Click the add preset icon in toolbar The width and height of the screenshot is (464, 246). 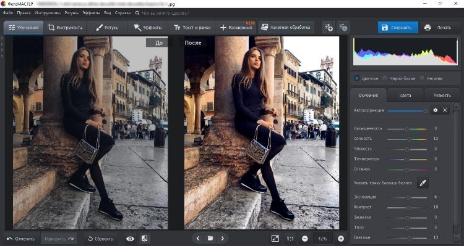click(329, 27)
